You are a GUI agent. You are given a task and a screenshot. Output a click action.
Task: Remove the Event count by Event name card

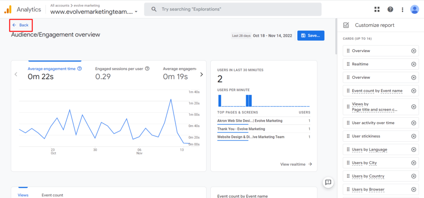coord(414,91)
